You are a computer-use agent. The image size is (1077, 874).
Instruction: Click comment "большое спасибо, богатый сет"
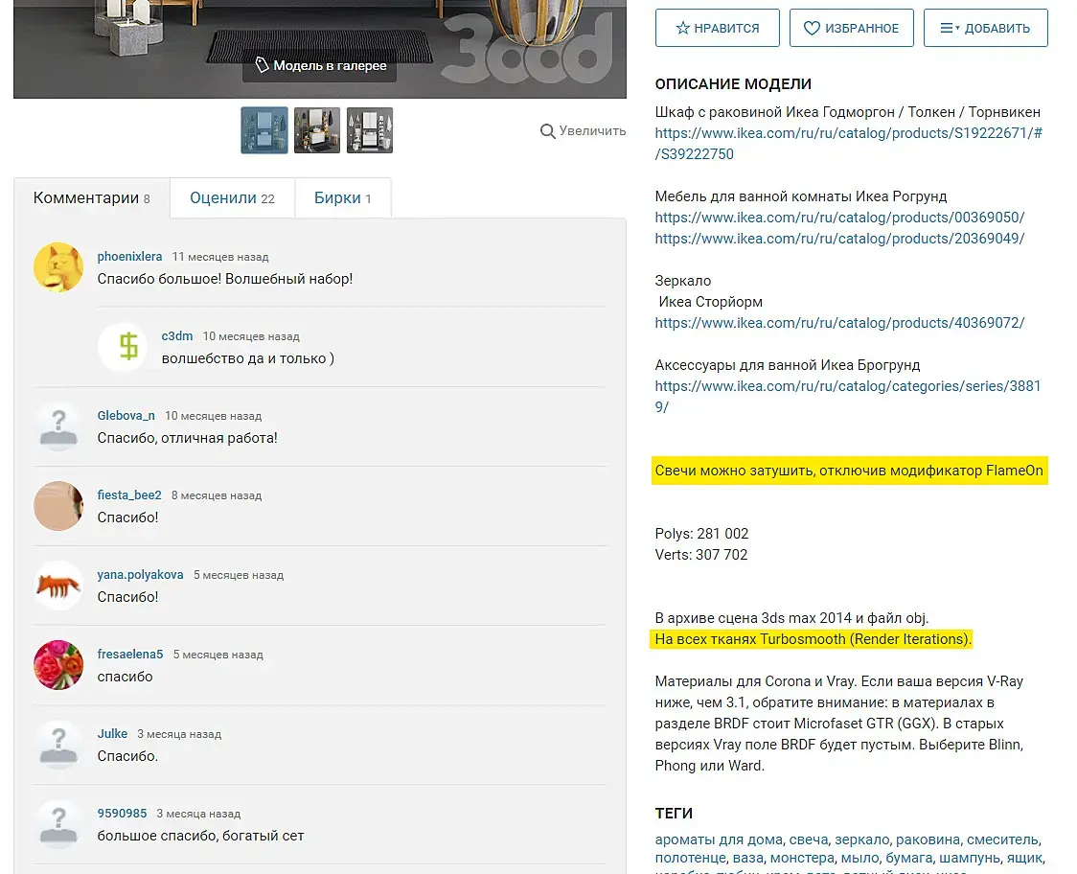pos(200,836)
